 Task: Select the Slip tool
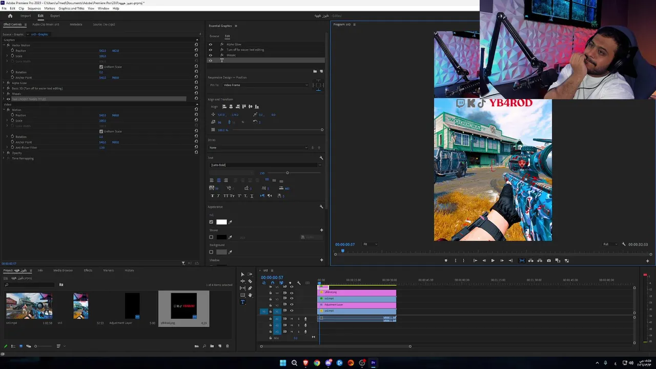pyautogui.click(x=242, y=288)
